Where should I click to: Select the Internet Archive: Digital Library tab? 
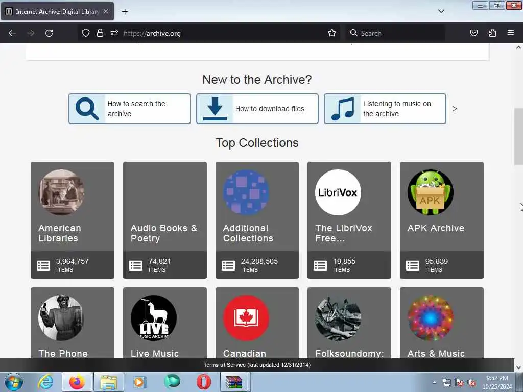point(57,11)
